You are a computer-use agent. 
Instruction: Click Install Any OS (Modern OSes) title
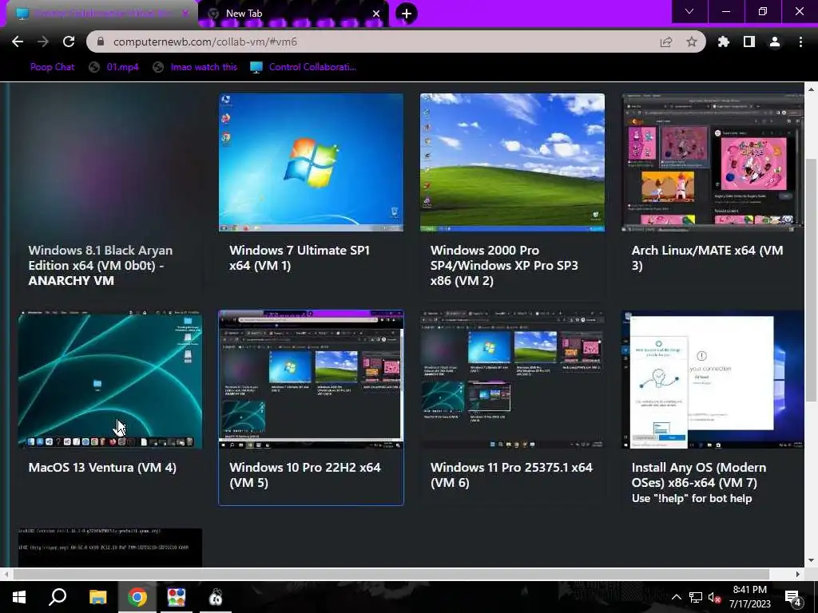click(x=698, y=474)
